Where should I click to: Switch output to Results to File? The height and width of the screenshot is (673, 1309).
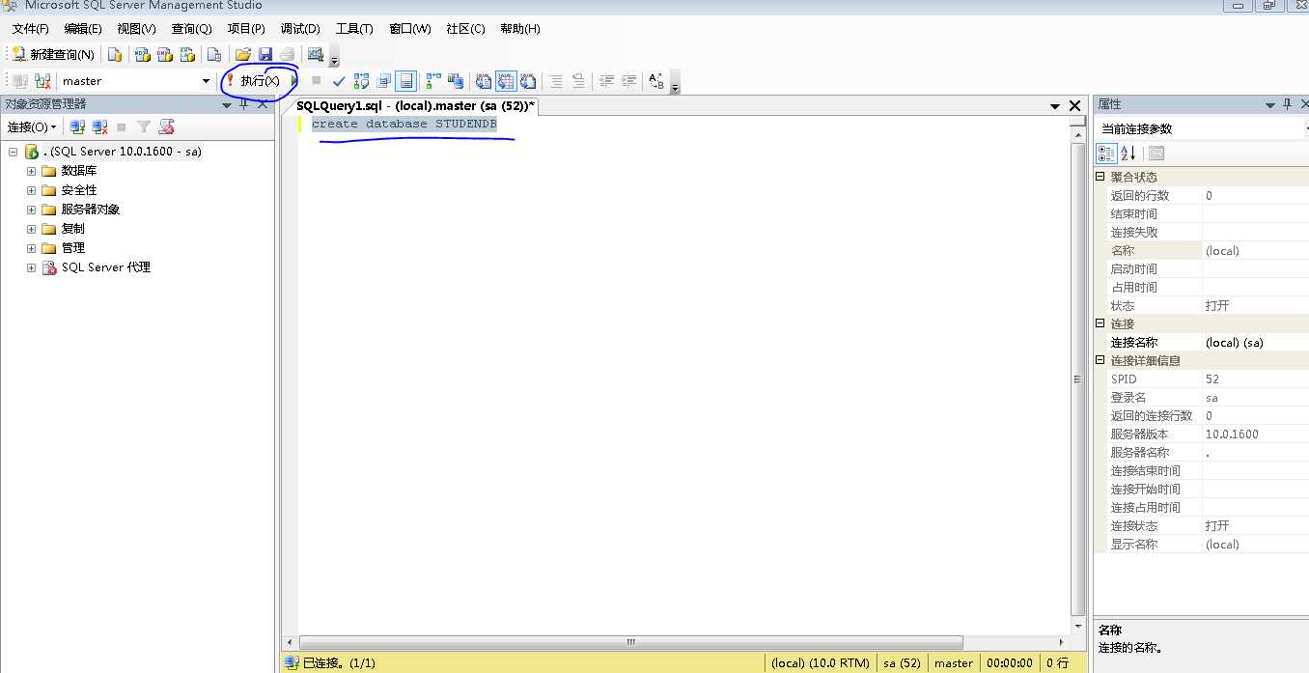point(528,81)
